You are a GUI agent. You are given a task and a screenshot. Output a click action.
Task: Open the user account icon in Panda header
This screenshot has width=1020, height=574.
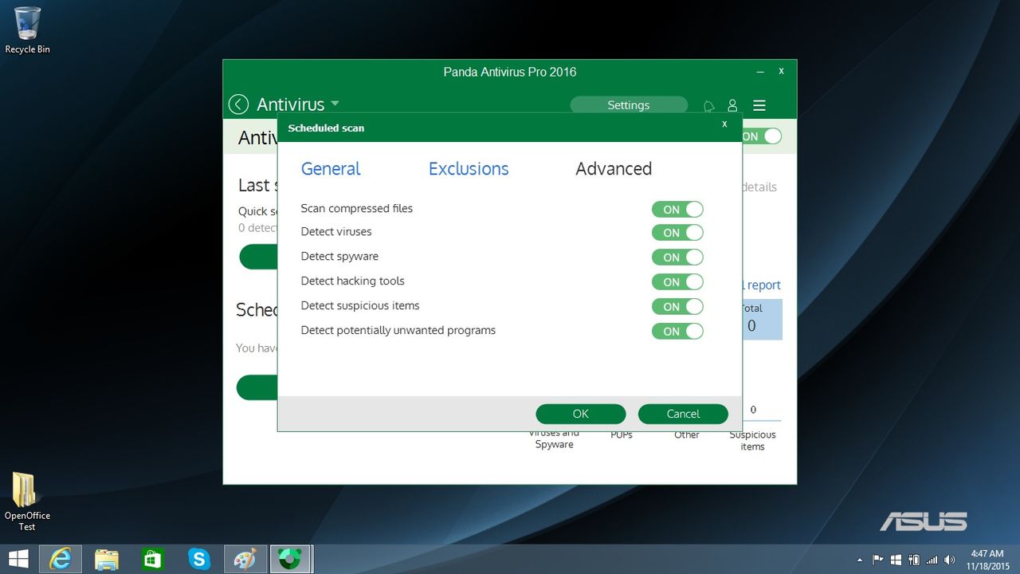click(732, 105)
